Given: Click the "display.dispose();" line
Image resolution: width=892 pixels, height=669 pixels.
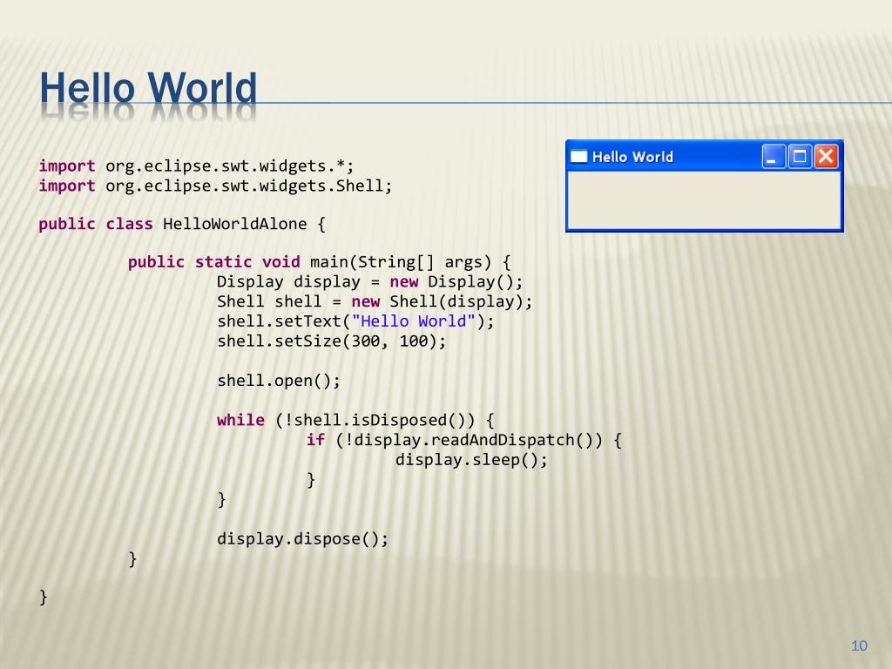Looking at the screenshot, I should pos(302,538).
